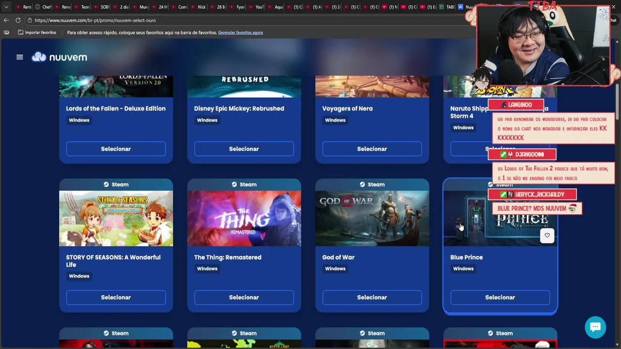Image resolution: width=621 pixels, height=349 pixels.
Task: Click DJANGOOOO chat username badge
Action: (522, 154)
